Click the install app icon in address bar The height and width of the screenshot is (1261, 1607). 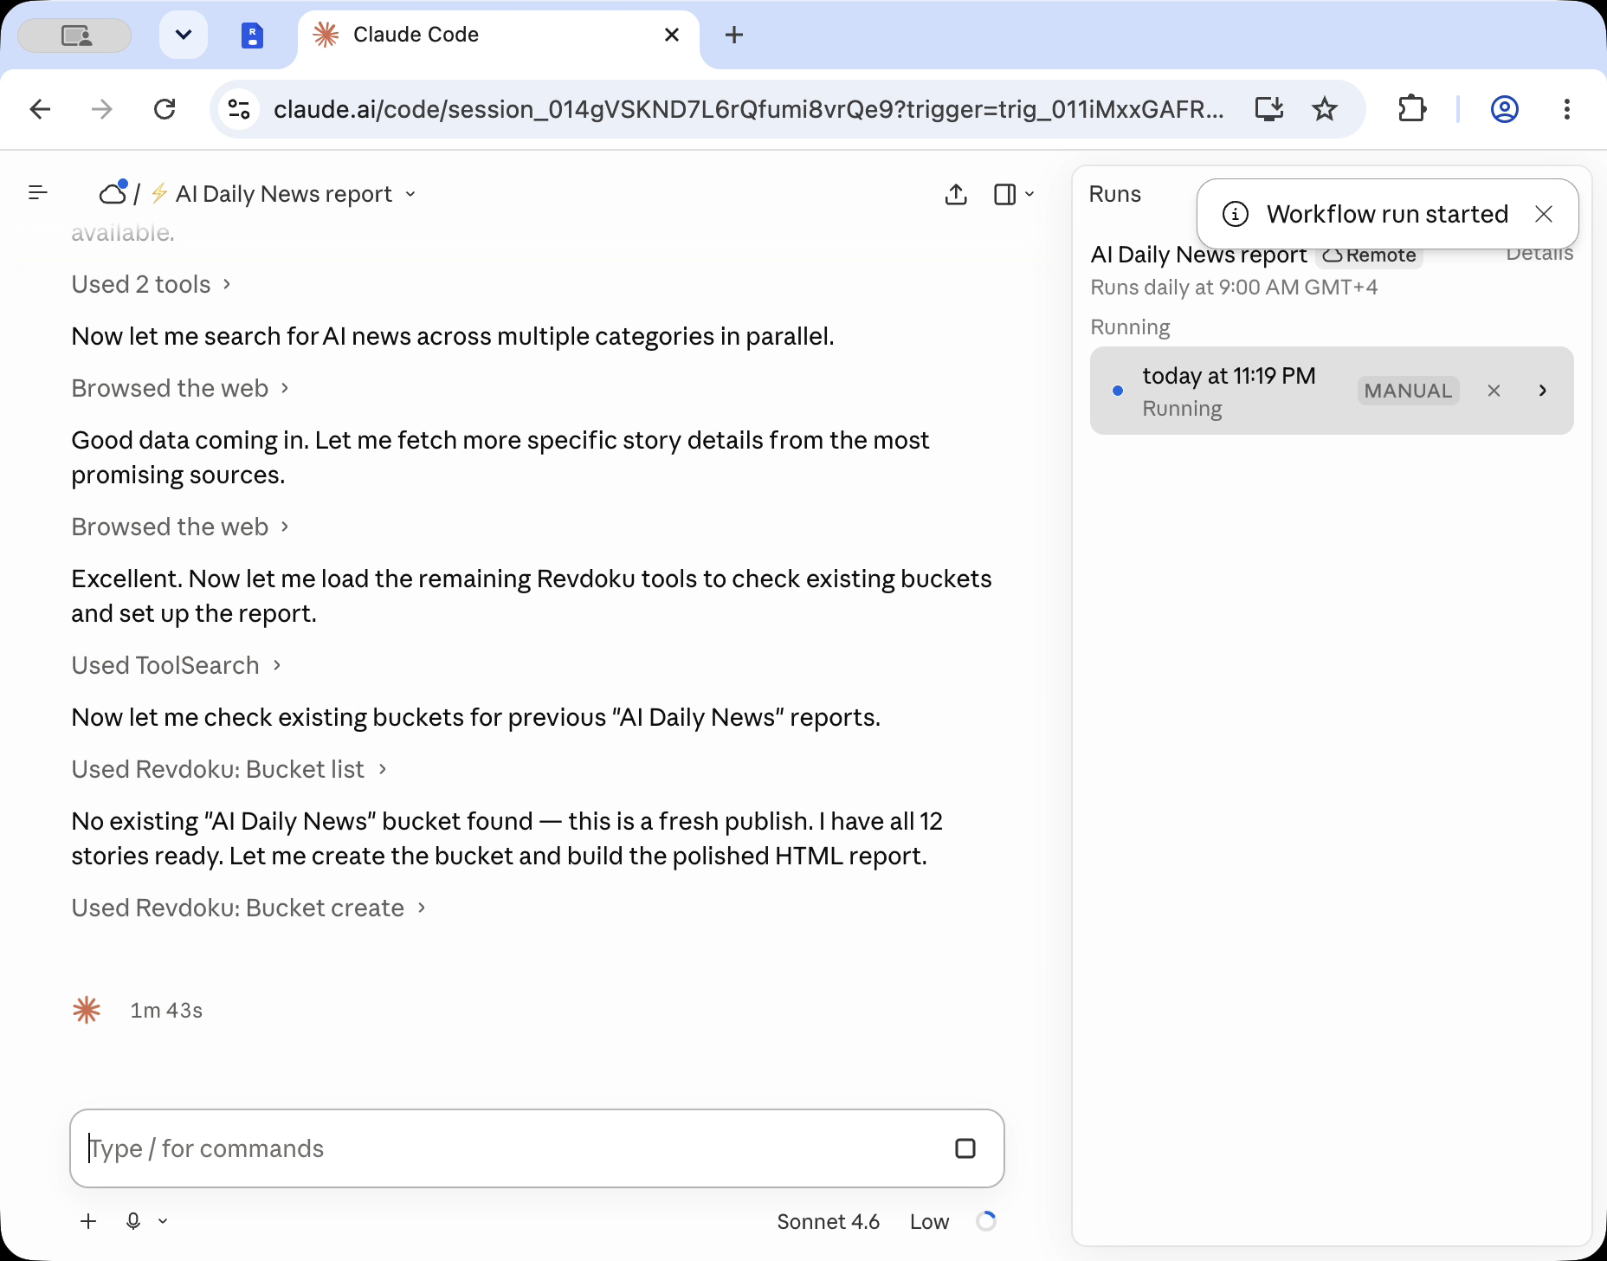(x=1269, y=109)
